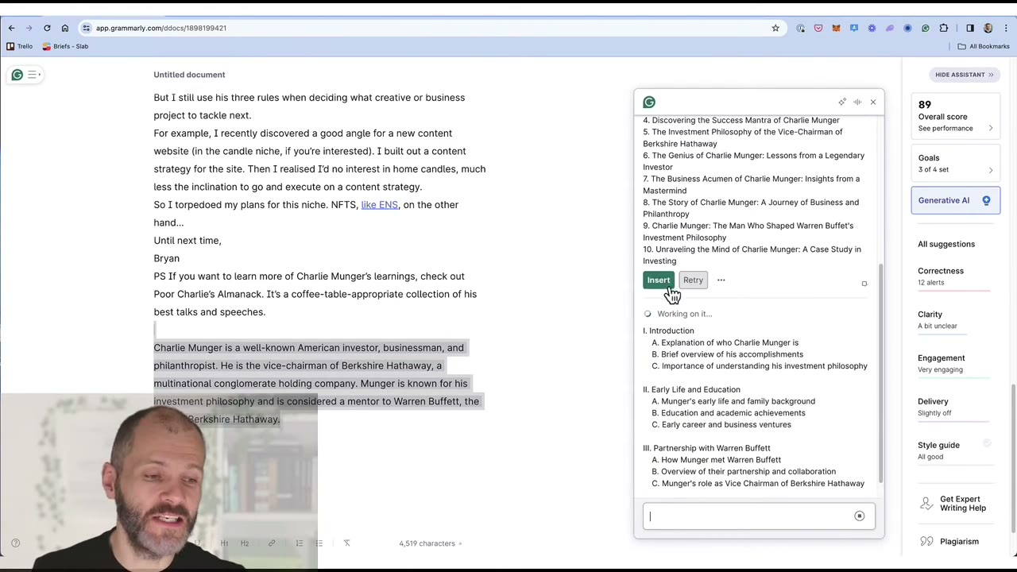1017x572 pixels.
Task: Run the Plagiarism check
Action: tap(950, 542)
